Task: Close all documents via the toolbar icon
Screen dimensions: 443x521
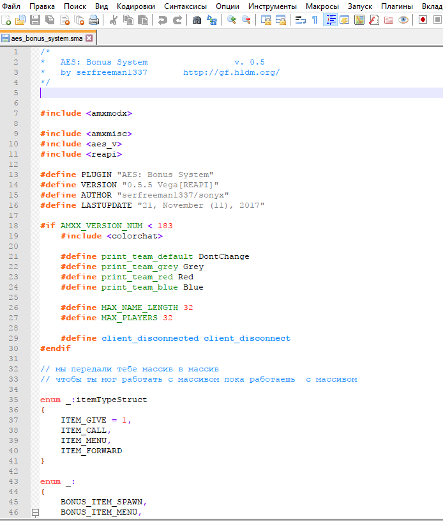Action: click(x=79, y=20)
